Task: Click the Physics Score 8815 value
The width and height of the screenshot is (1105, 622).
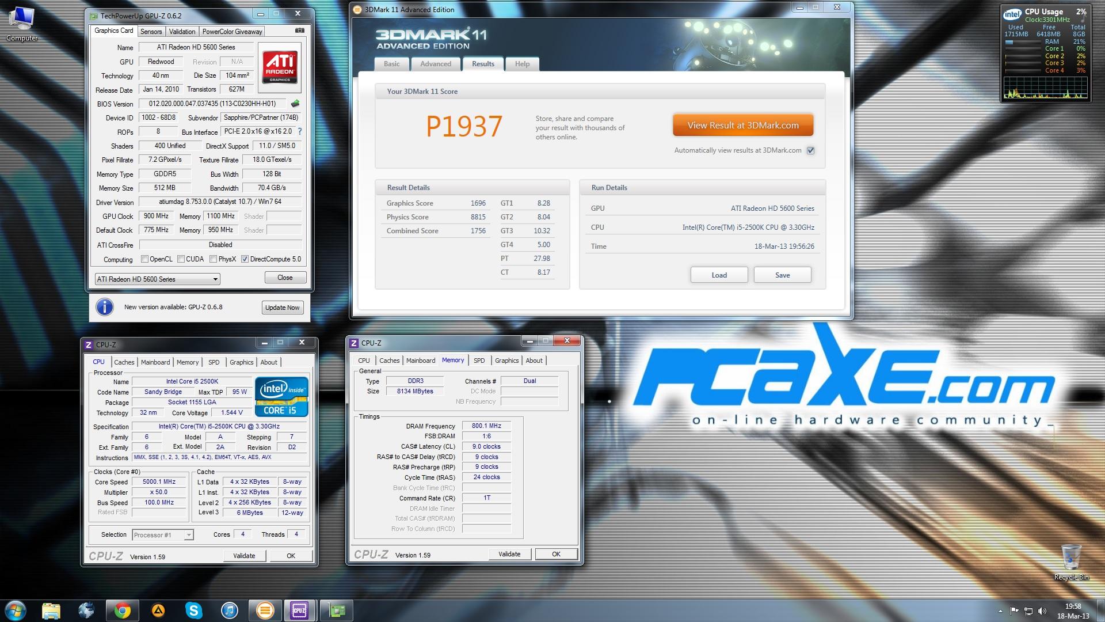Action: 478,217
